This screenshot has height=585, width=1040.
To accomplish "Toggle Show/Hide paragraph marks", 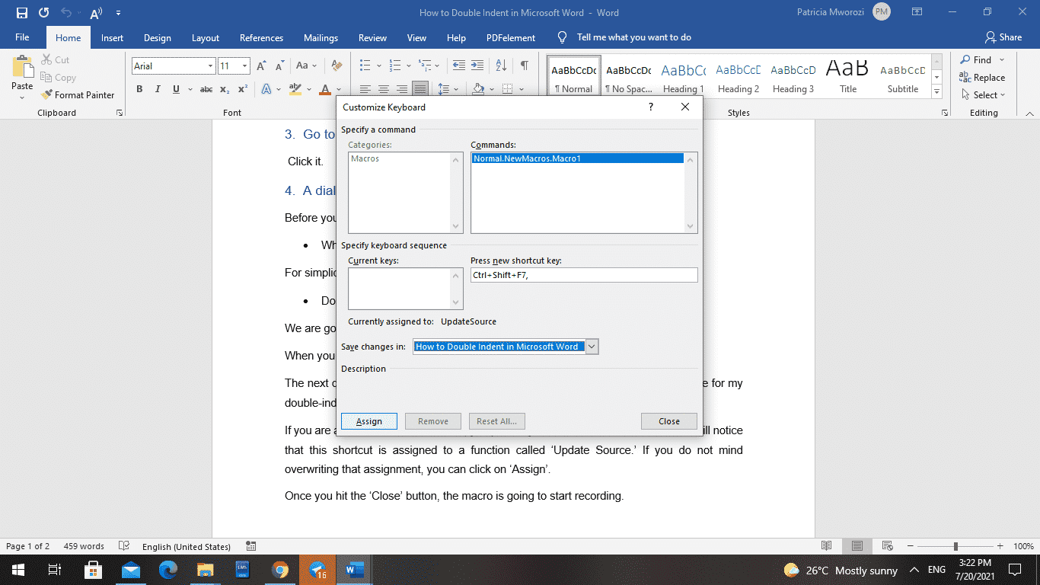I will click(x=524, y=66).
